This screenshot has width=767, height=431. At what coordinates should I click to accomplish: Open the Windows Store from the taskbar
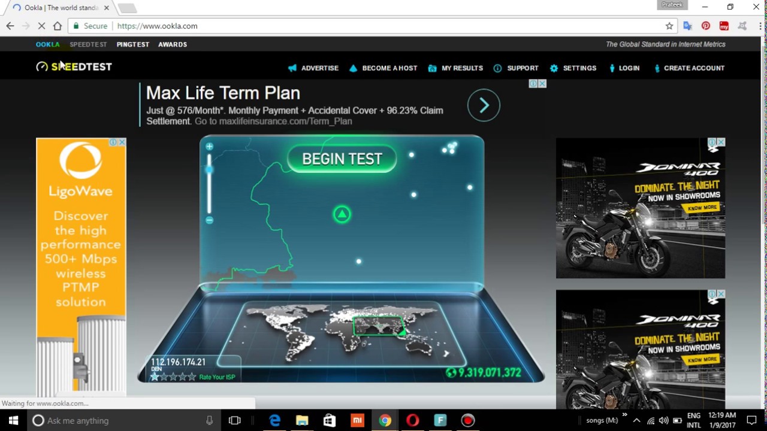330,420
